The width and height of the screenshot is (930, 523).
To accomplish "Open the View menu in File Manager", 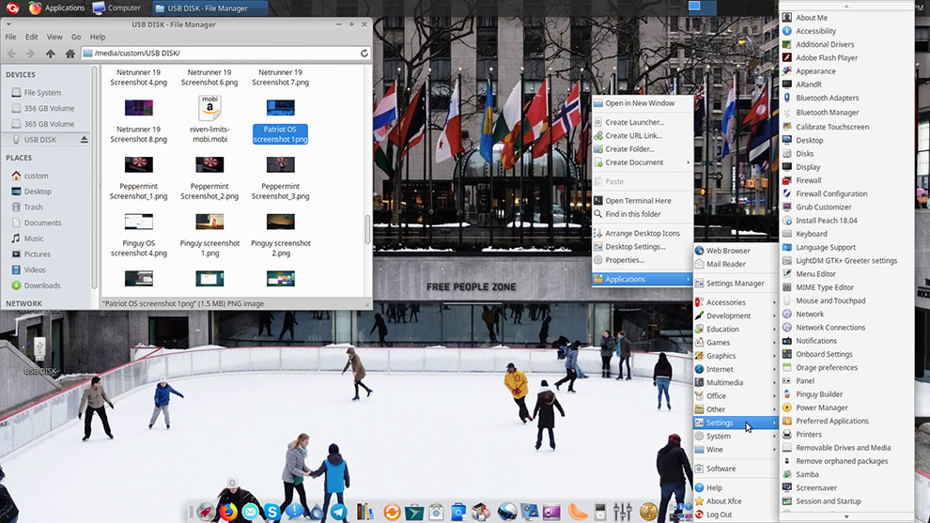I will [x=54, y=37].
